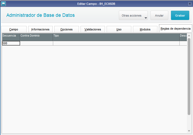Switch to the Campo tab
The width and height of the screenshot is (193, 135).
click(x=14, y=29)
